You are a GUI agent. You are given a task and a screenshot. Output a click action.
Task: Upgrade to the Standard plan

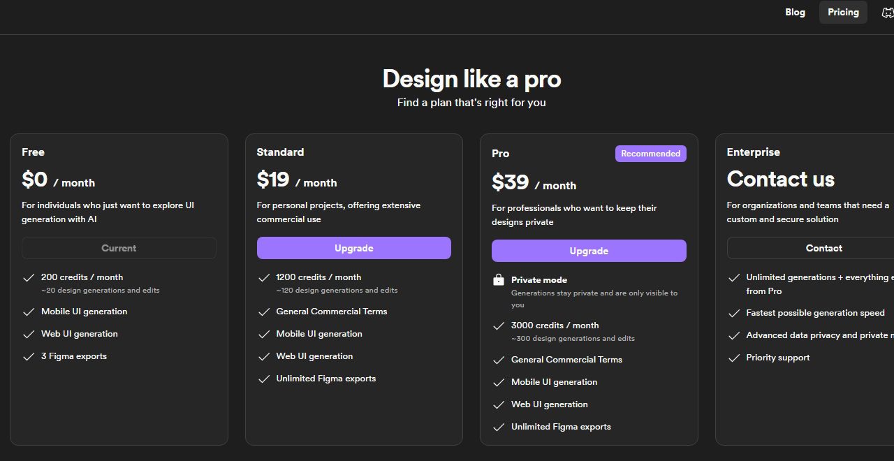click(x=354, y=248)
